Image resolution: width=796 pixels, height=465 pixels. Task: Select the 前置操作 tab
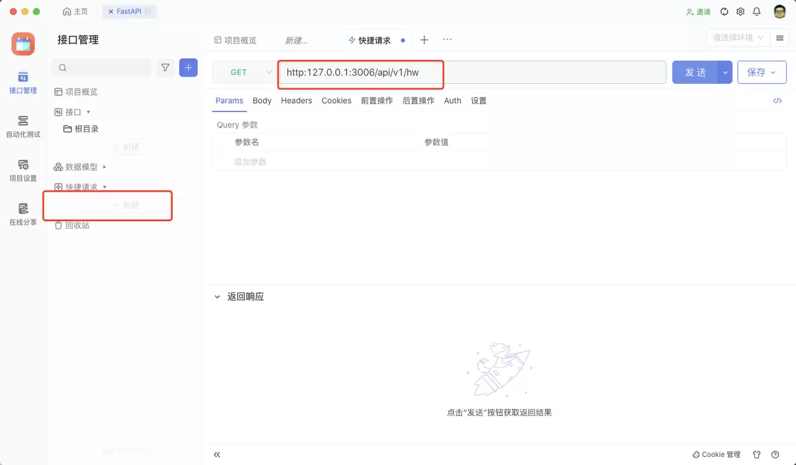[x=377, y=101]
